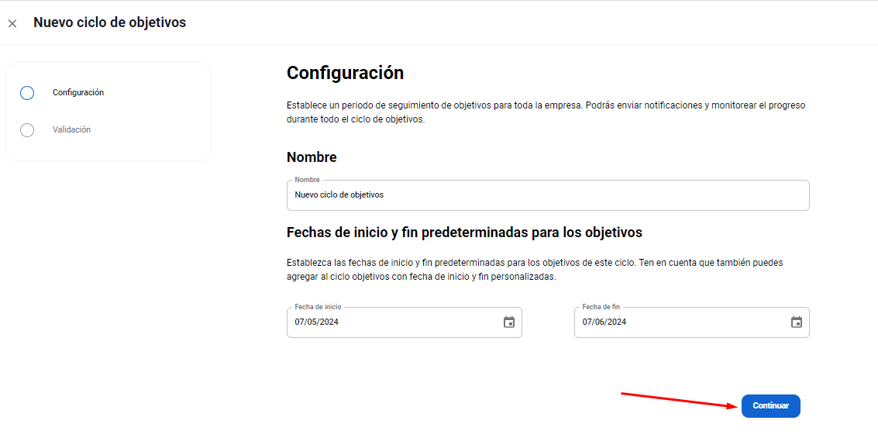Click the Nombre section heading
The width and height of the screenshot is (878, 441).
[312, 157]
